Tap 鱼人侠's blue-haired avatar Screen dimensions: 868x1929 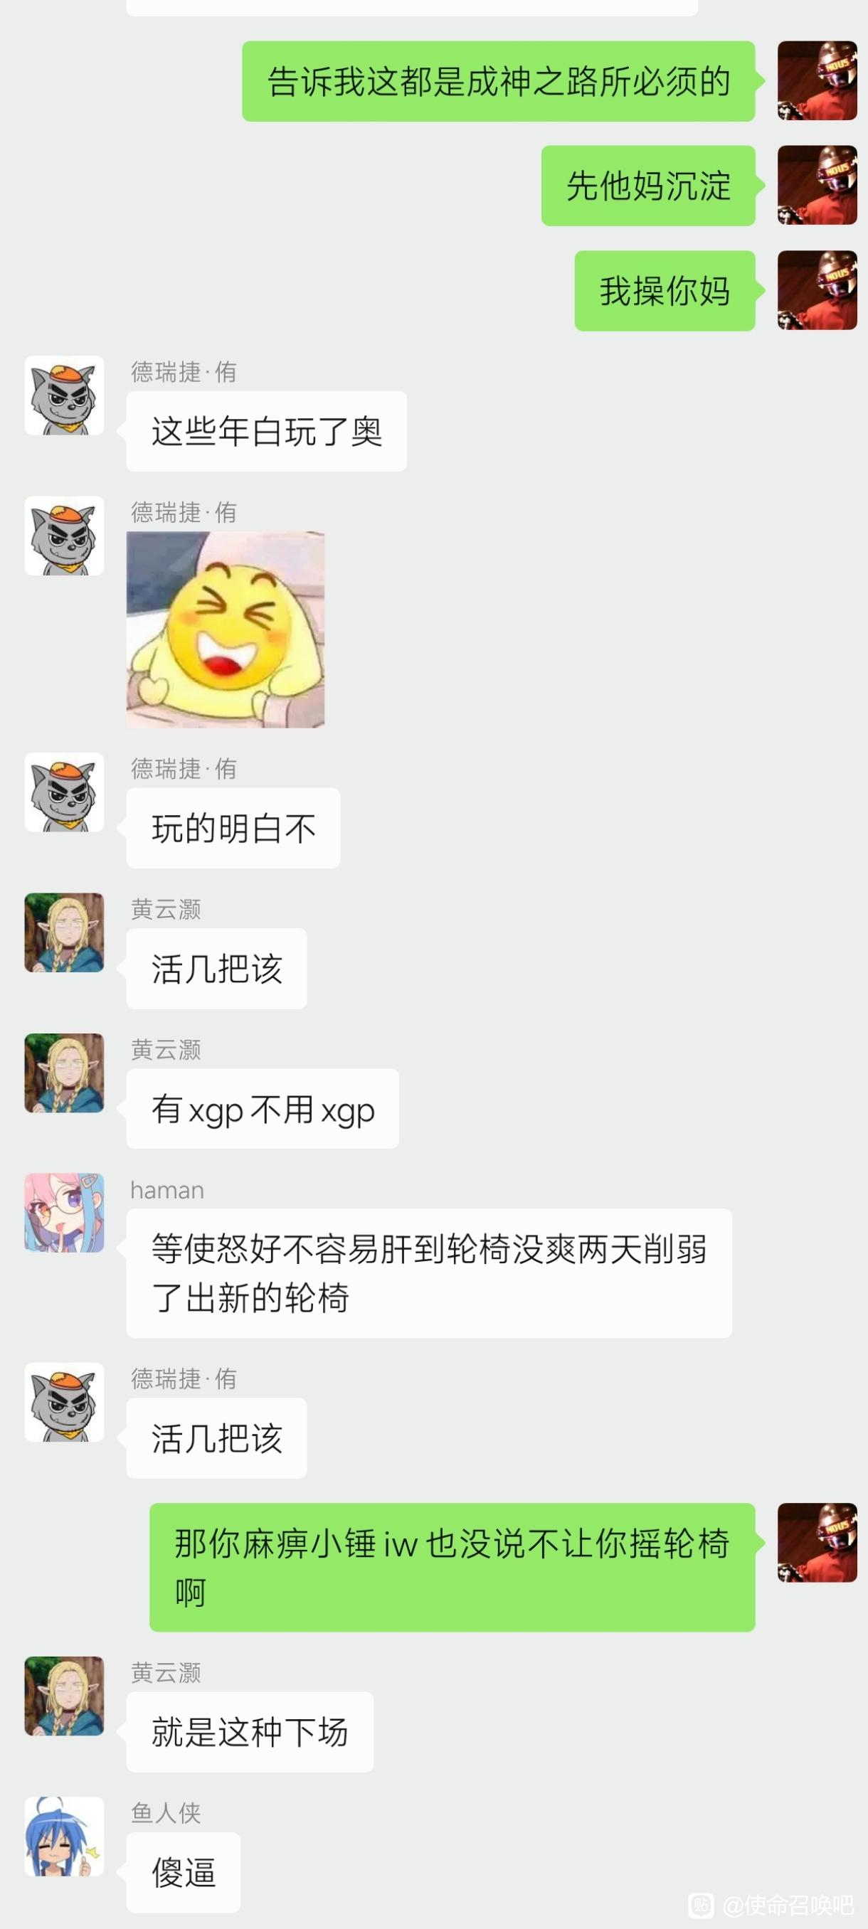click(x=65, y=1835)
